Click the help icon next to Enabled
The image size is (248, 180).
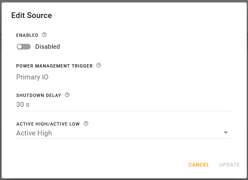tap(45, 35)
